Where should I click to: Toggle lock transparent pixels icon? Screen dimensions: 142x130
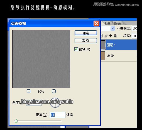(x=102, y=36)
